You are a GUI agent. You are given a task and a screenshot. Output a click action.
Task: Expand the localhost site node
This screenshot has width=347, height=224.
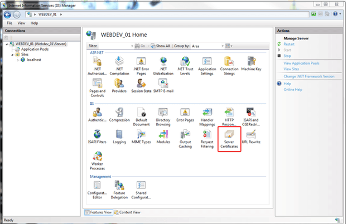(18, 60)
